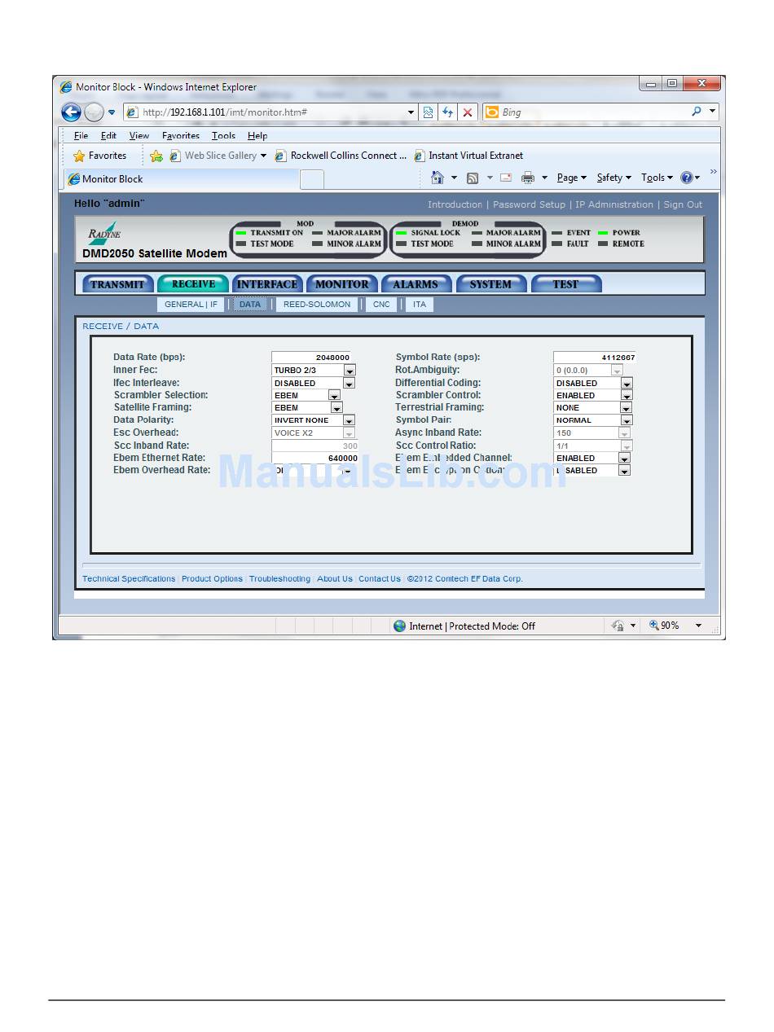Open the Technical Specifications link
Screen dimensions: 774x1032
point(129,579)
